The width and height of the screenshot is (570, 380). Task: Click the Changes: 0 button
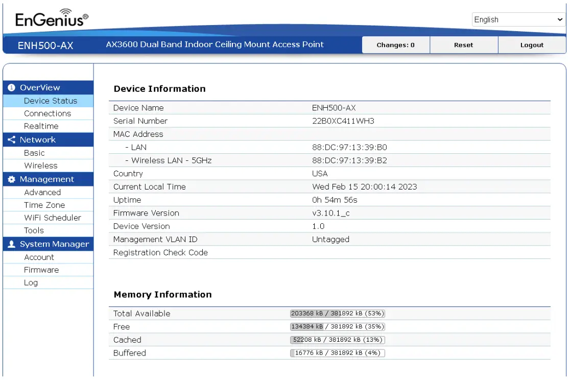pos(396,45)
